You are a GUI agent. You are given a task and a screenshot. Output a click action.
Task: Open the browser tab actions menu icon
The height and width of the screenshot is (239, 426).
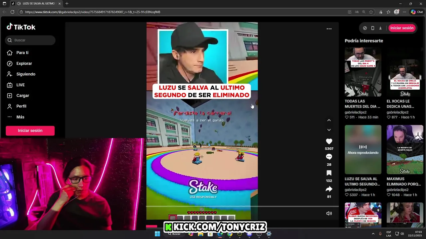[4, 3]
